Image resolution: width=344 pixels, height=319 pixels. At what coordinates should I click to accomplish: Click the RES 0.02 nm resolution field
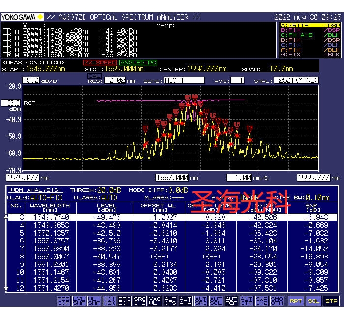[x=115, y=80]
